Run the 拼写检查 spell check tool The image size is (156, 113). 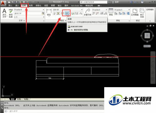[x=11, y=13]
